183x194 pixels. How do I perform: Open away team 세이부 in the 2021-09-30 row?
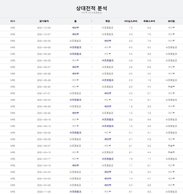[108, 41]
